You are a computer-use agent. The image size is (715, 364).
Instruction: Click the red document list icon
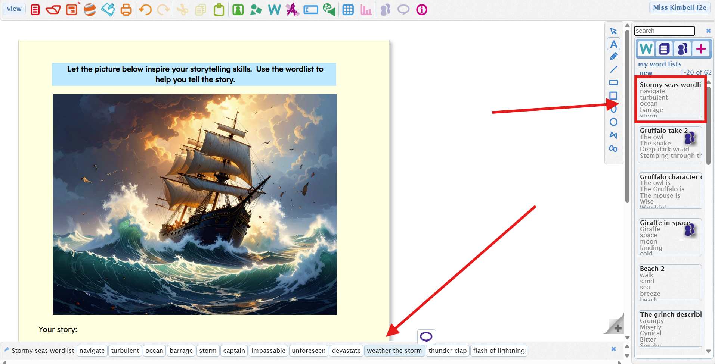35,10
